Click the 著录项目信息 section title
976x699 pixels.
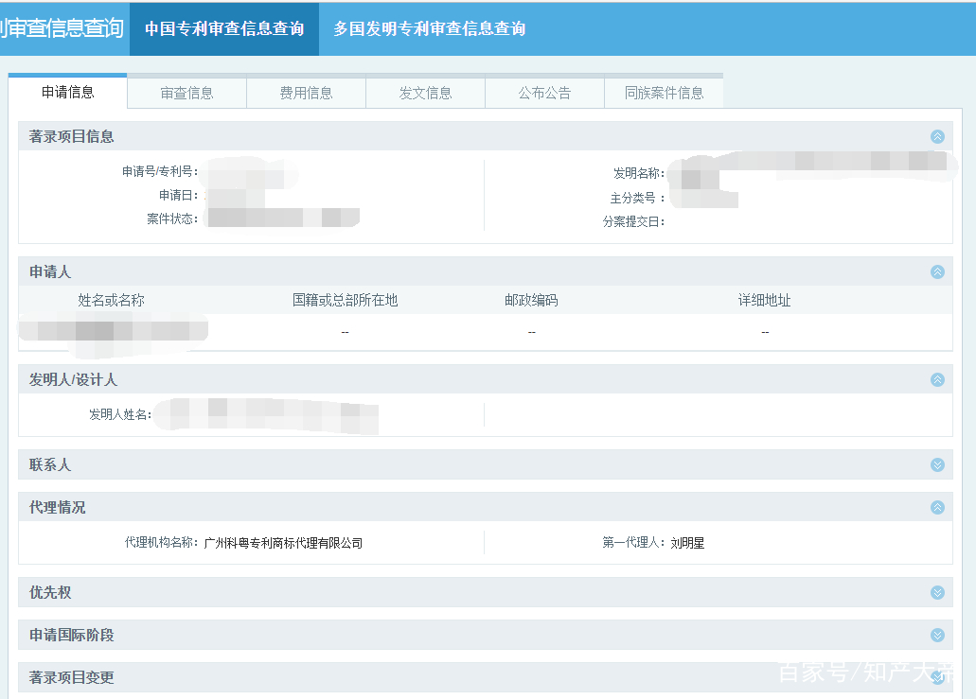[72, 137]
